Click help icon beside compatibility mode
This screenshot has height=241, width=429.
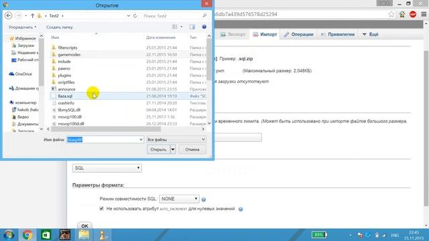pos(204,199)
